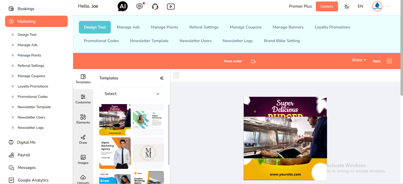This screenshot has height=184, width=403.
Task: Switch to the Manage Ads tab
Action: click(128, 27)
